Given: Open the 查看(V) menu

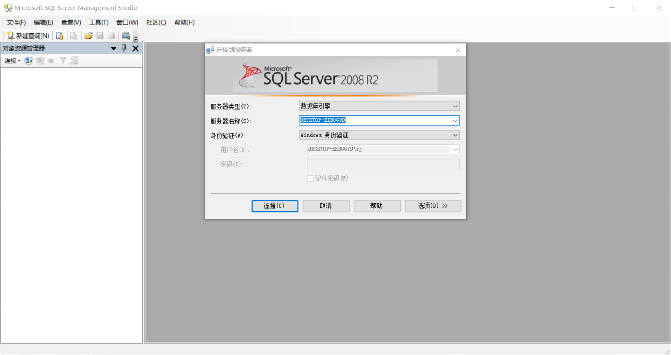Looking at the screenshot, I should (71, 22).
